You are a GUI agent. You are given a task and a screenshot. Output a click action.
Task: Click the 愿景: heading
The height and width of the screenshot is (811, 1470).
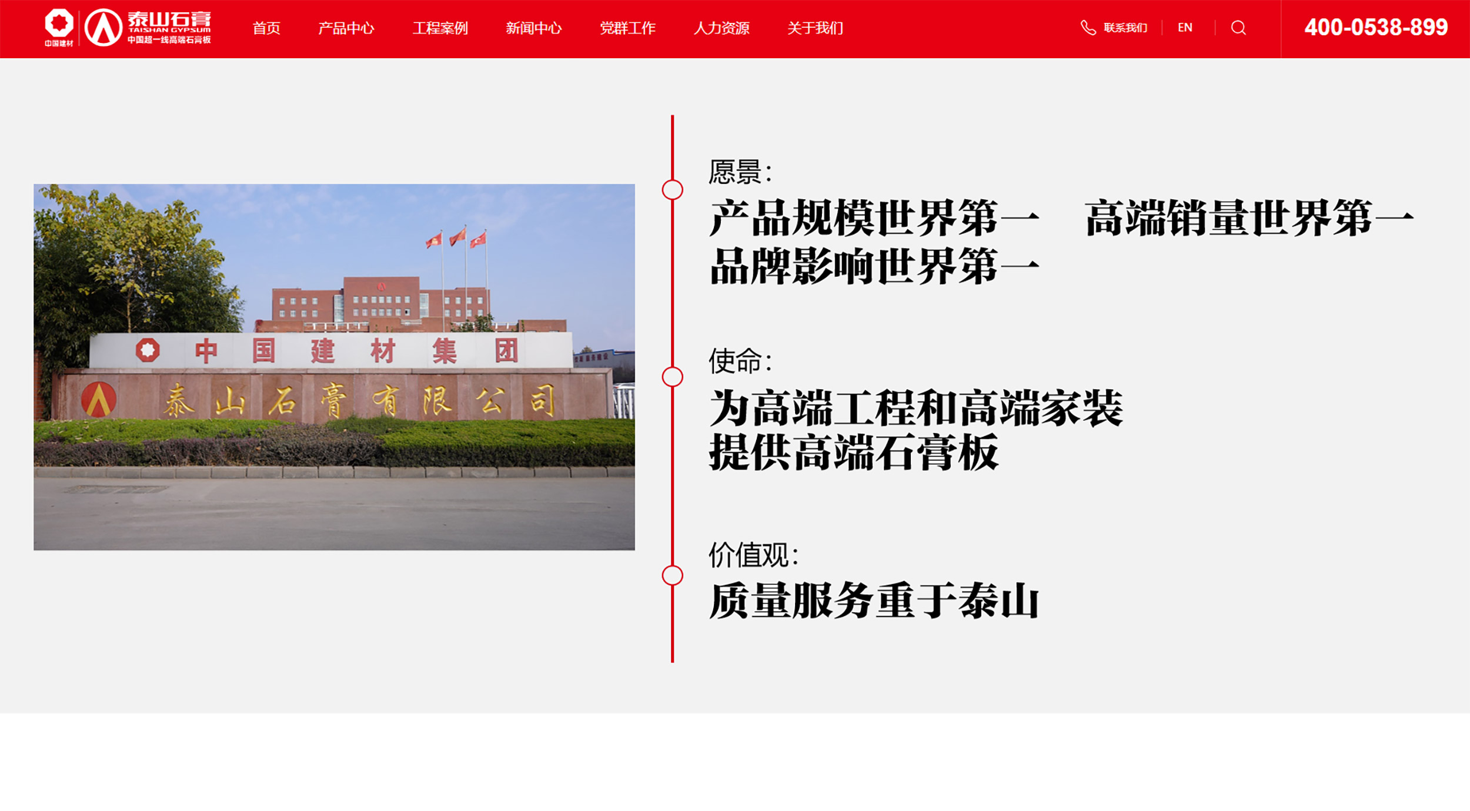pyautogui.click(x=740, y=172)
